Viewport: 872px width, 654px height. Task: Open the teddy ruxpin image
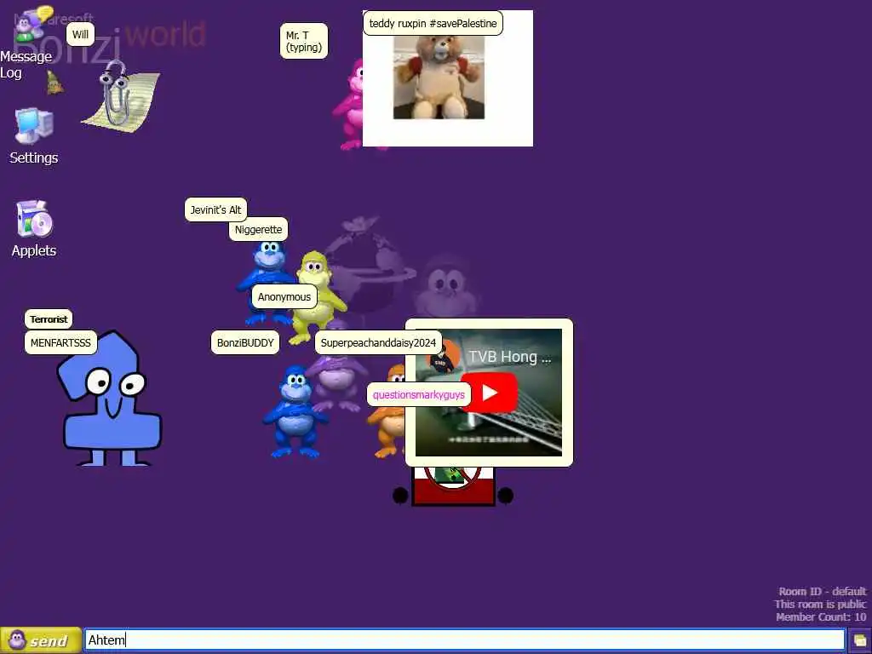coord(439,77)
